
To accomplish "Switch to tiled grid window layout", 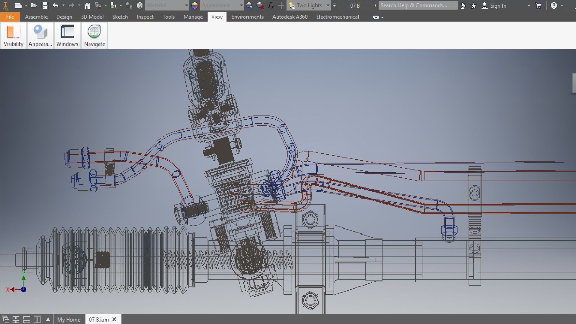I will pos(16,319).
